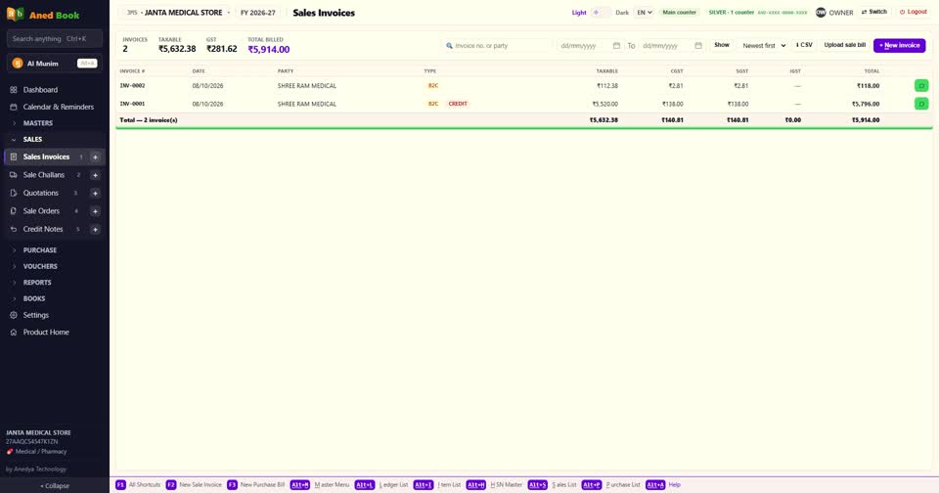Image resolution: width=939 pixels, height=493 pixels.
Task: Focus the Search anything field
Action: [55, 38]
